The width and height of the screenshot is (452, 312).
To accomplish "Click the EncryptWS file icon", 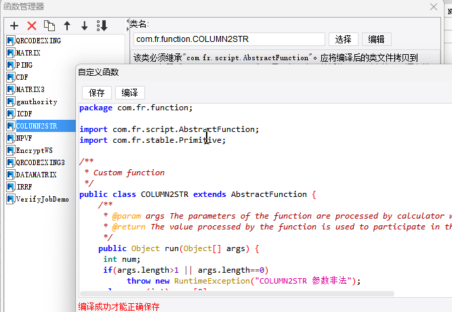I will tap(10, 150).
